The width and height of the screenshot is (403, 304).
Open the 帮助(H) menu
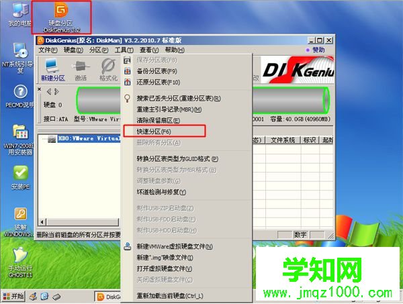coord(175,50)
